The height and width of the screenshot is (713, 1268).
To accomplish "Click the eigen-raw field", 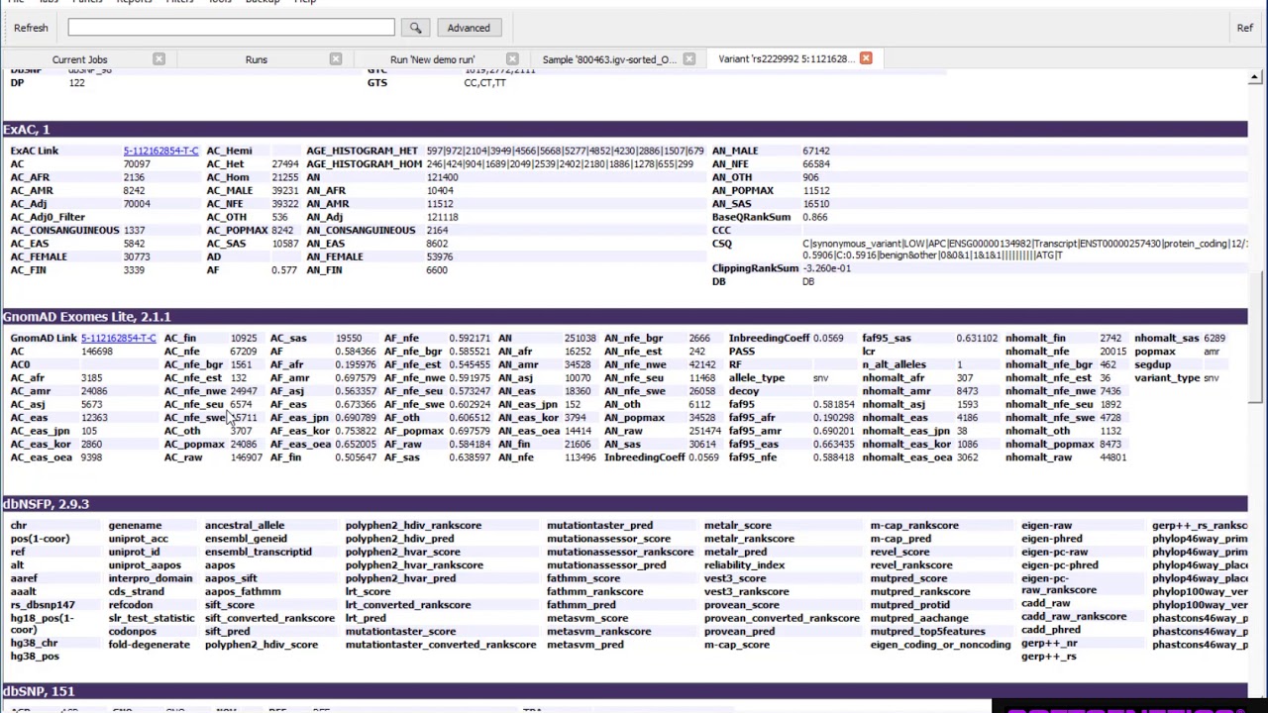I will pos(1047,526).
